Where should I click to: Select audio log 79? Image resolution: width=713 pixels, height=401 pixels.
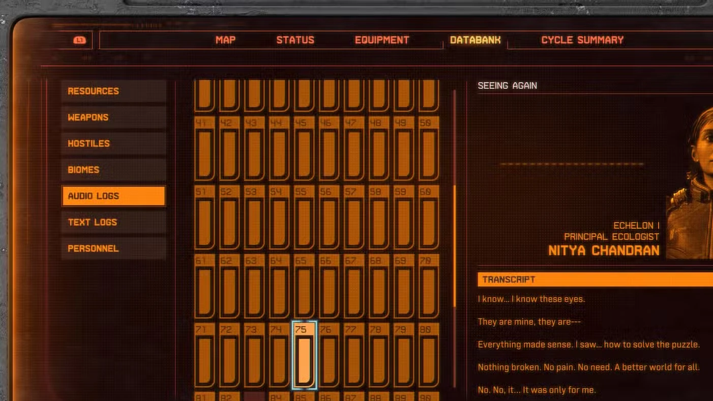click(404, 355)
